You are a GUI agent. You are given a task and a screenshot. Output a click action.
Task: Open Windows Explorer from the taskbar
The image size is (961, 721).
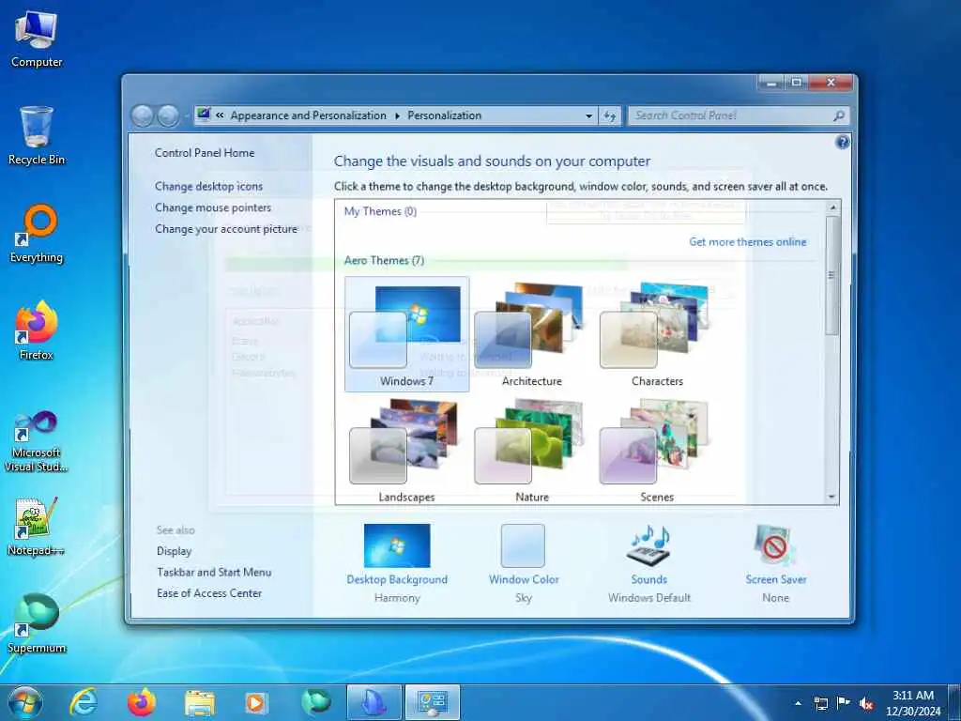tap(200, 703)
